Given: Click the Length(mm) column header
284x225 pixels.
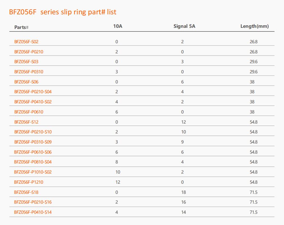Looking at the screenshot, I should 255,26.
